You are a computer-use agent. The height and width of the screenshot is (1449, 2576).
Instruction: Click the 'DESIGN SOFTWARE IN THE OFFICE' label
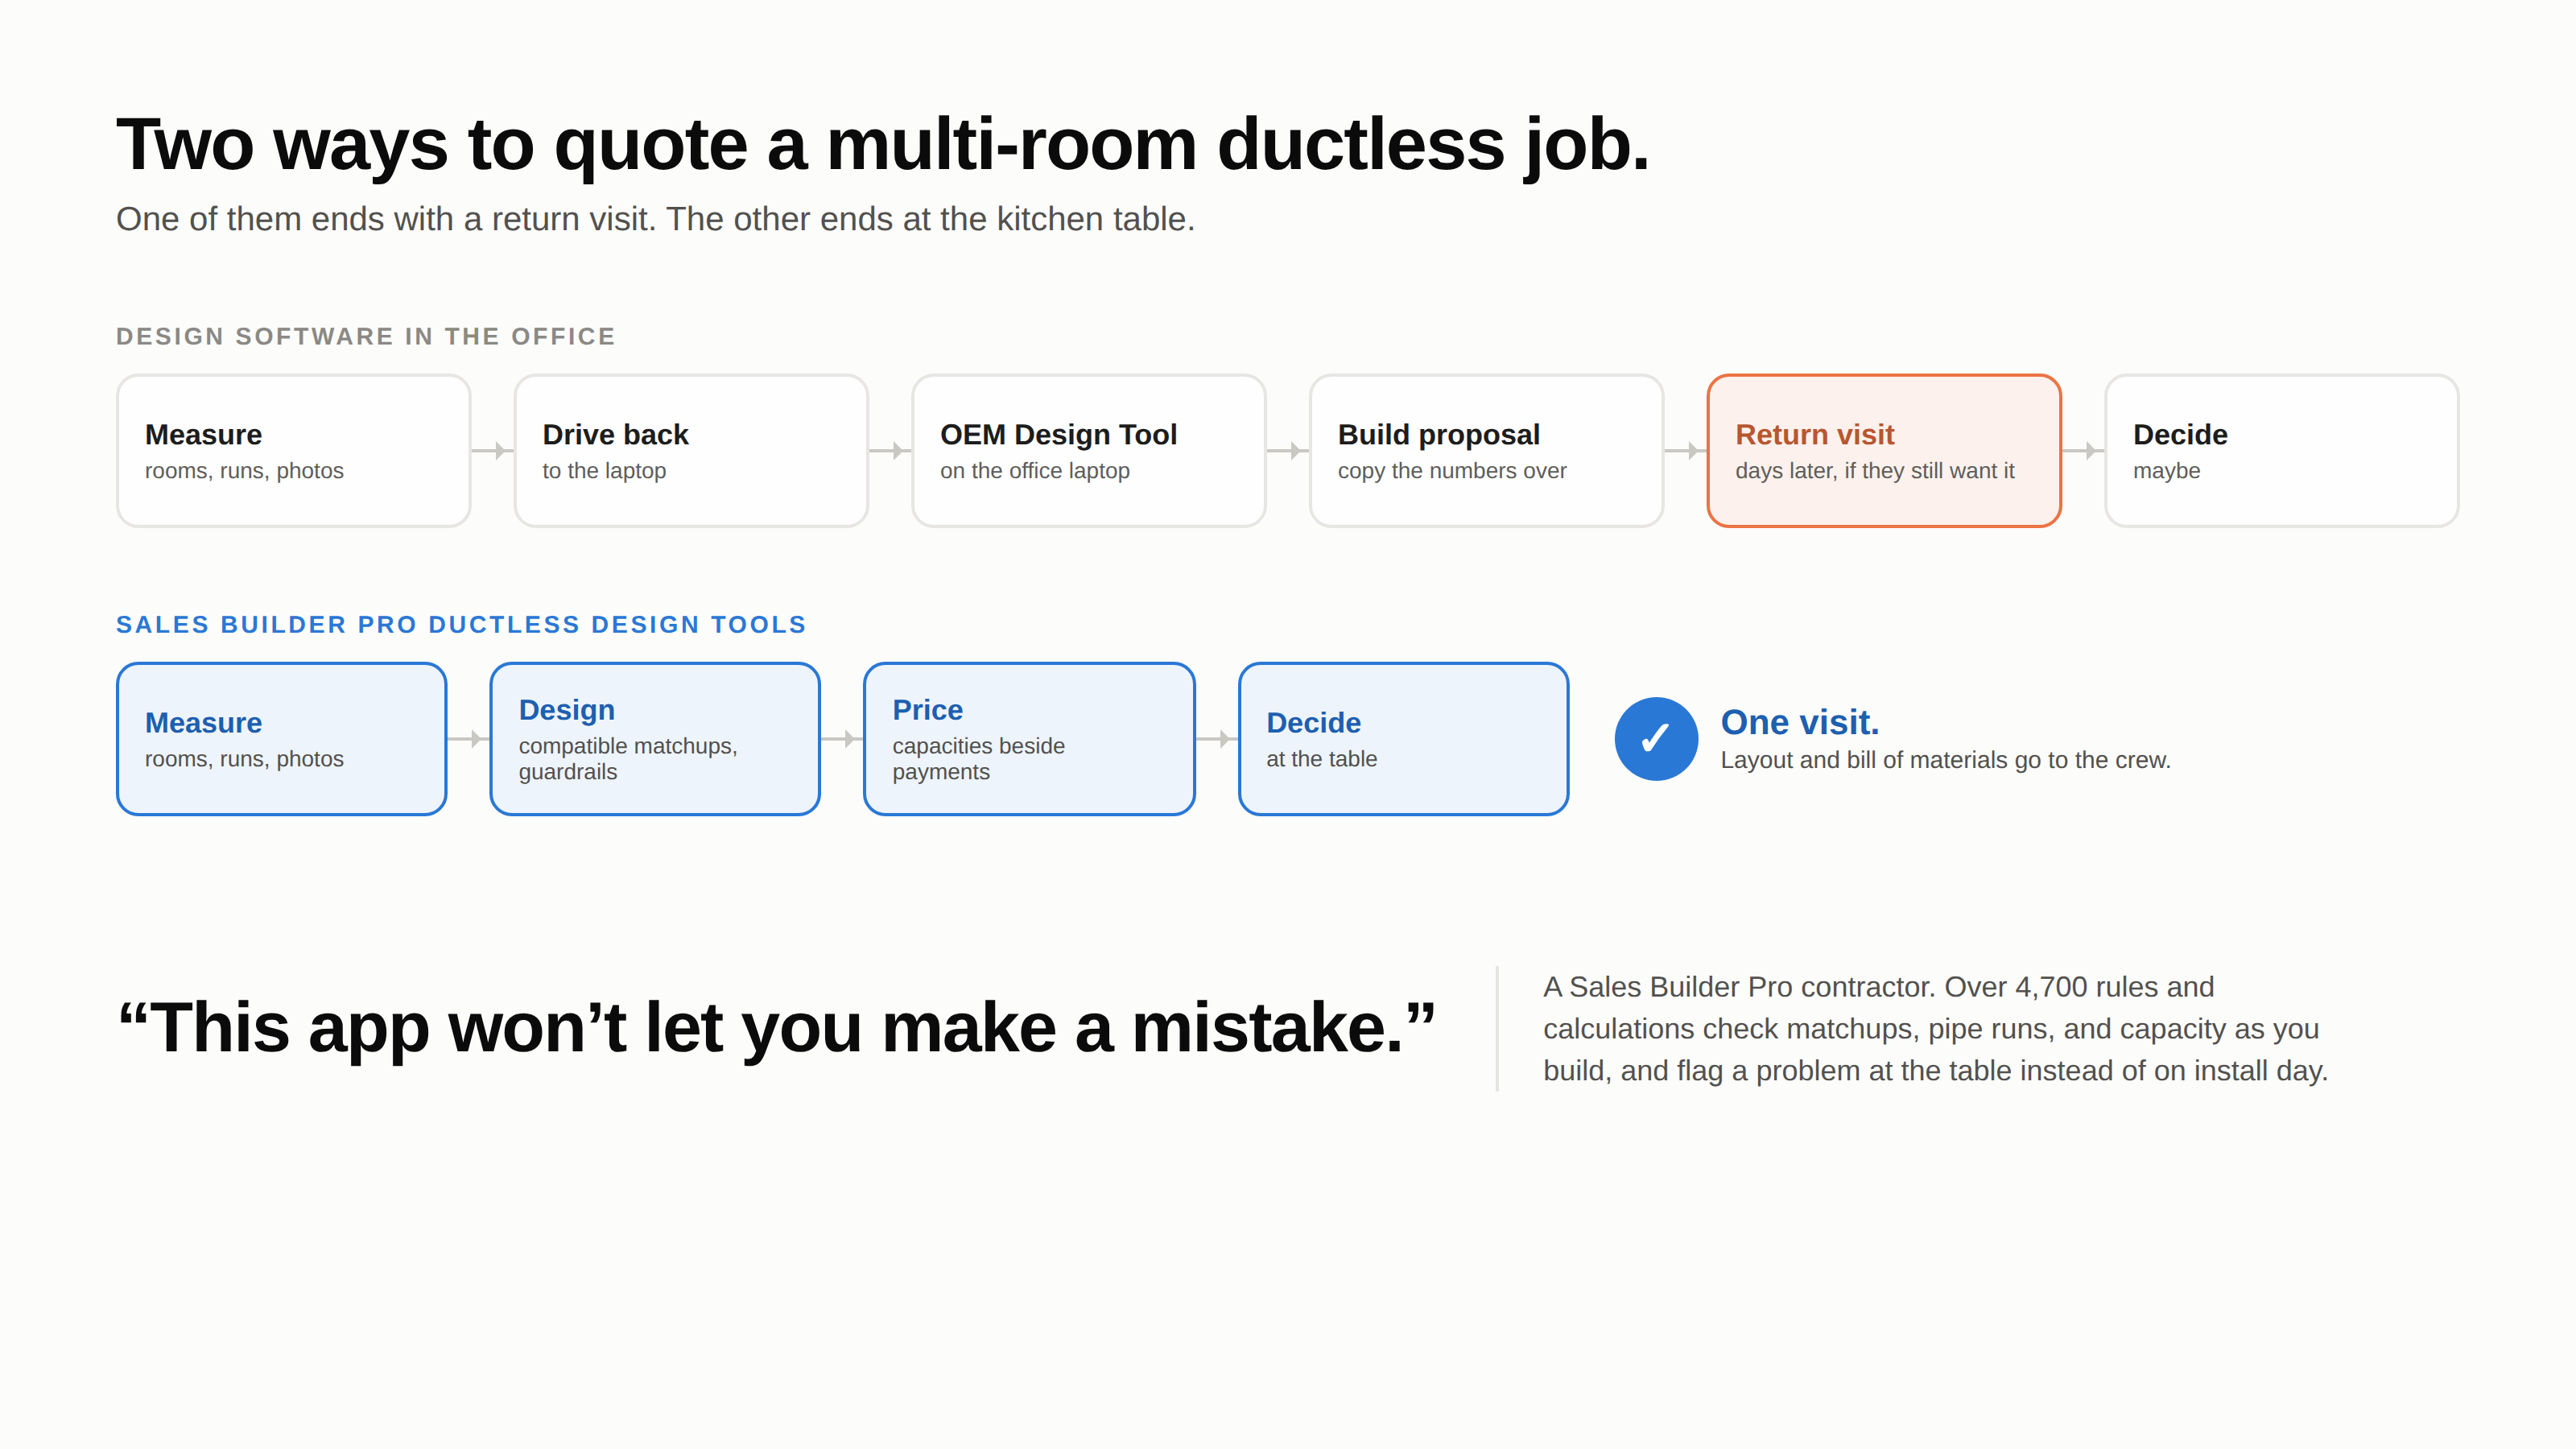(366, 337)
